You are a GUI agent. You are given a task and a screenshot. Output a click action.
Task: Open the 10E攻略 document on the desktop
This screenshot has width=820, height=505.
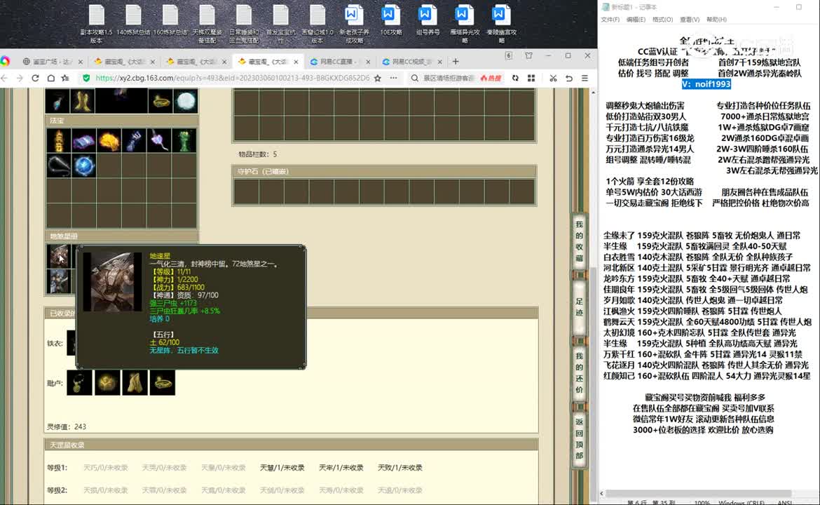(x=390, y=21)
